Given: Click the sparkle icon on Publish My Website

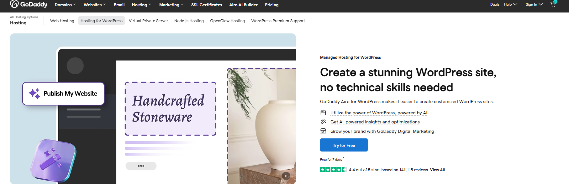Looking at the screenshot, I should click(34, 93).
